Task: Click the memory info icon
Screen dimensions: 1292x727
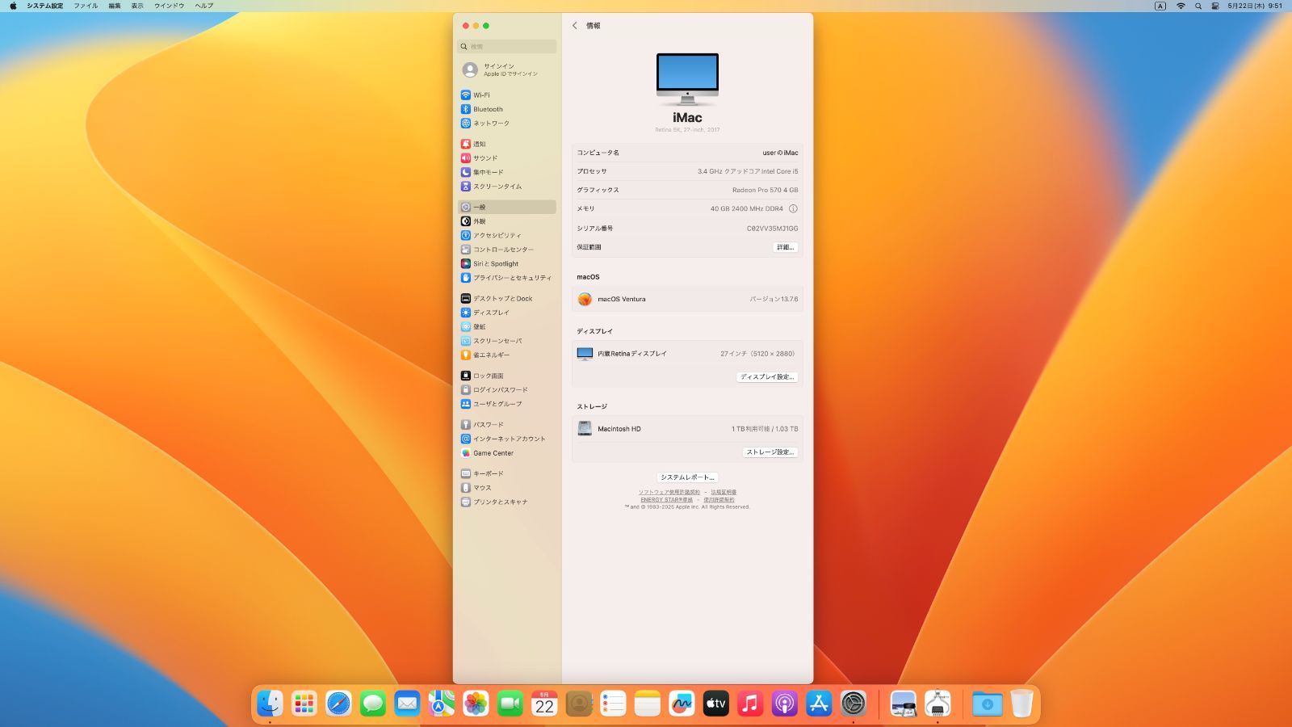Action: (x=793, y=208)
